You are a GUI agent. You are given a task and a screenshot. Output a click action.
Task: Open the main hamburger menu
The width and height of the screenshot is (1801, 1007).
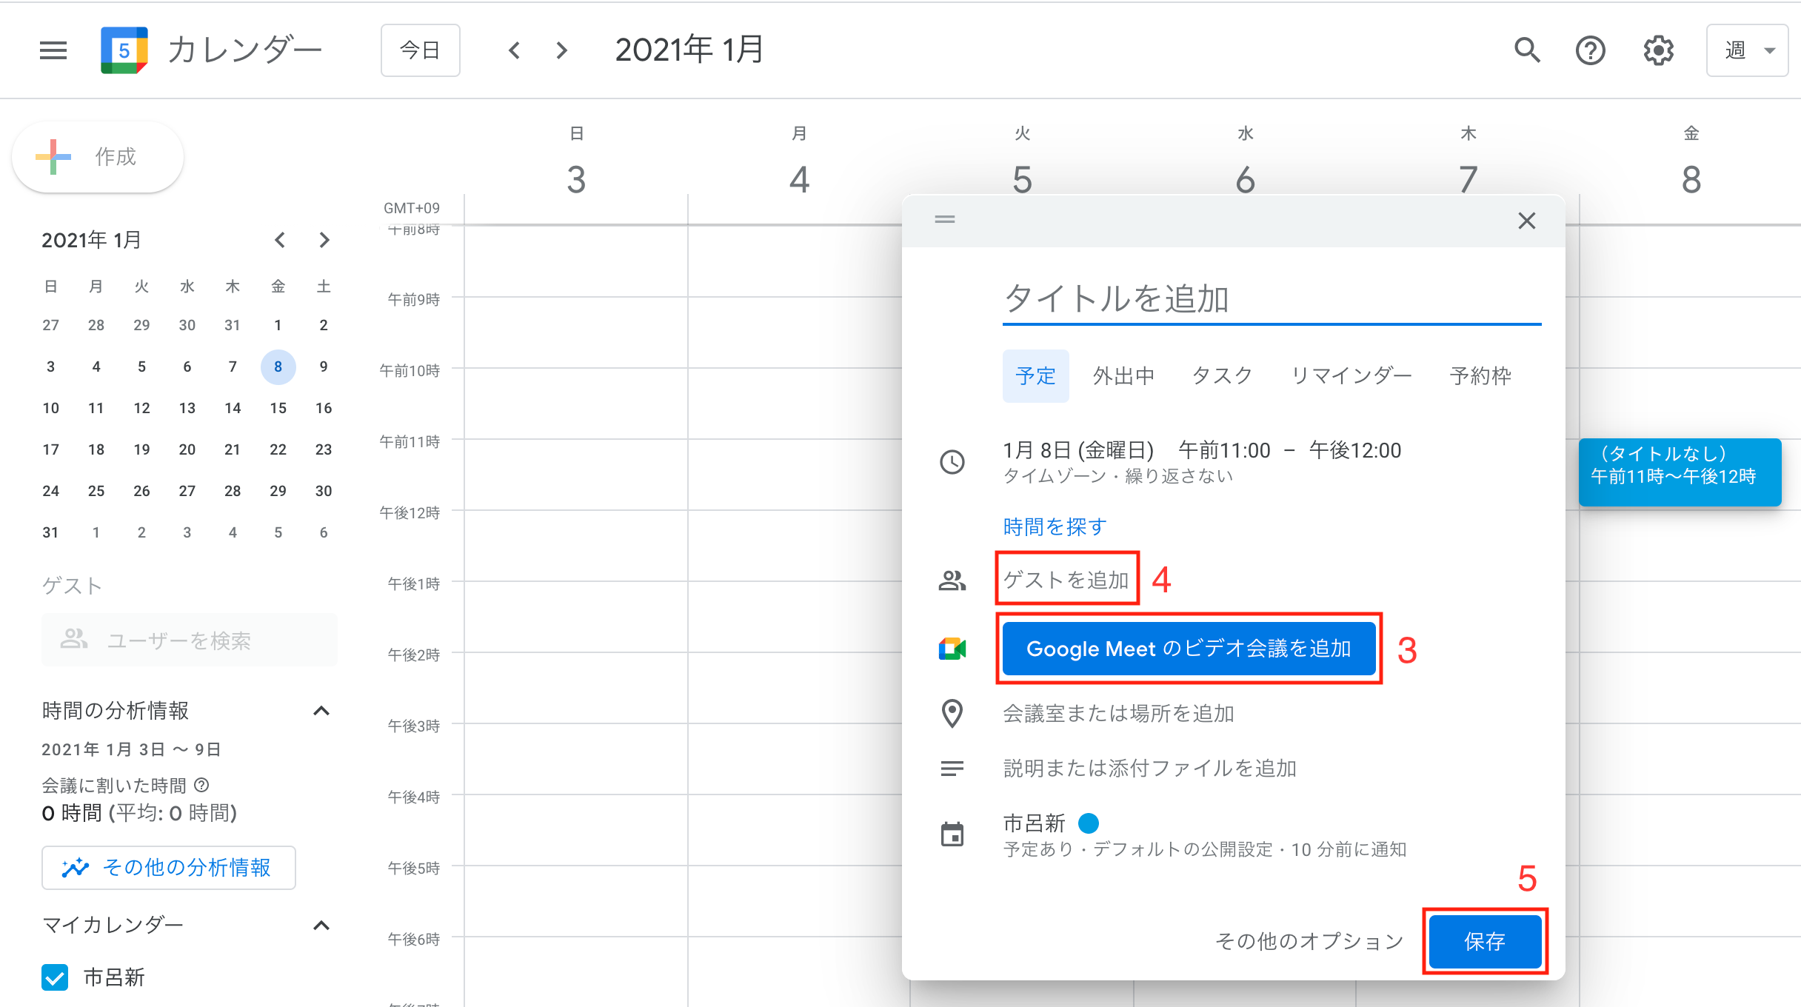pos(53,50)
